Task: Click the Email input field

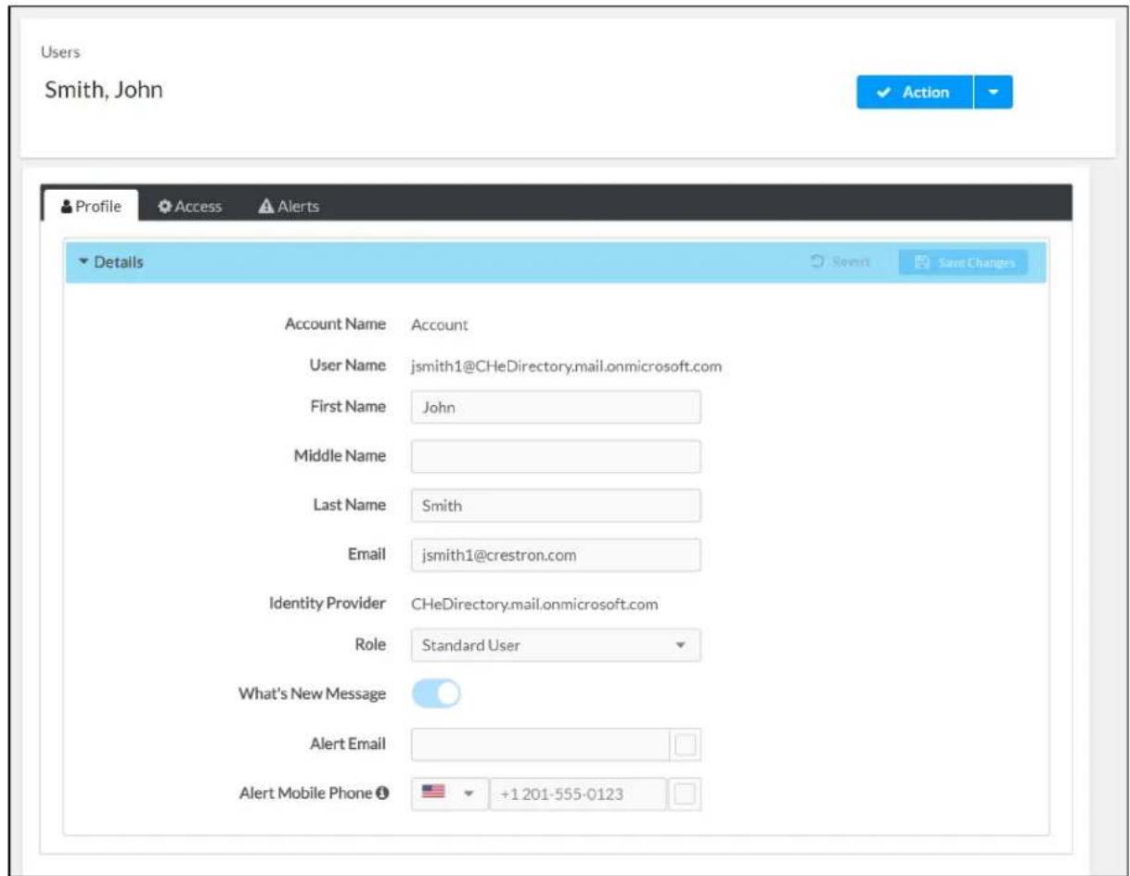Action: pos(556,555)
